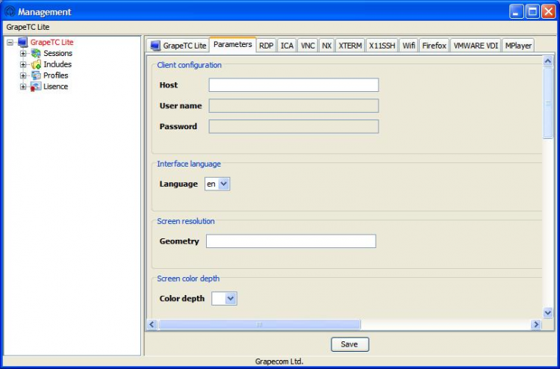
Task: Click the vertical scrollbar up arrow
Action: pyautogui.click(x=548, y=61)
